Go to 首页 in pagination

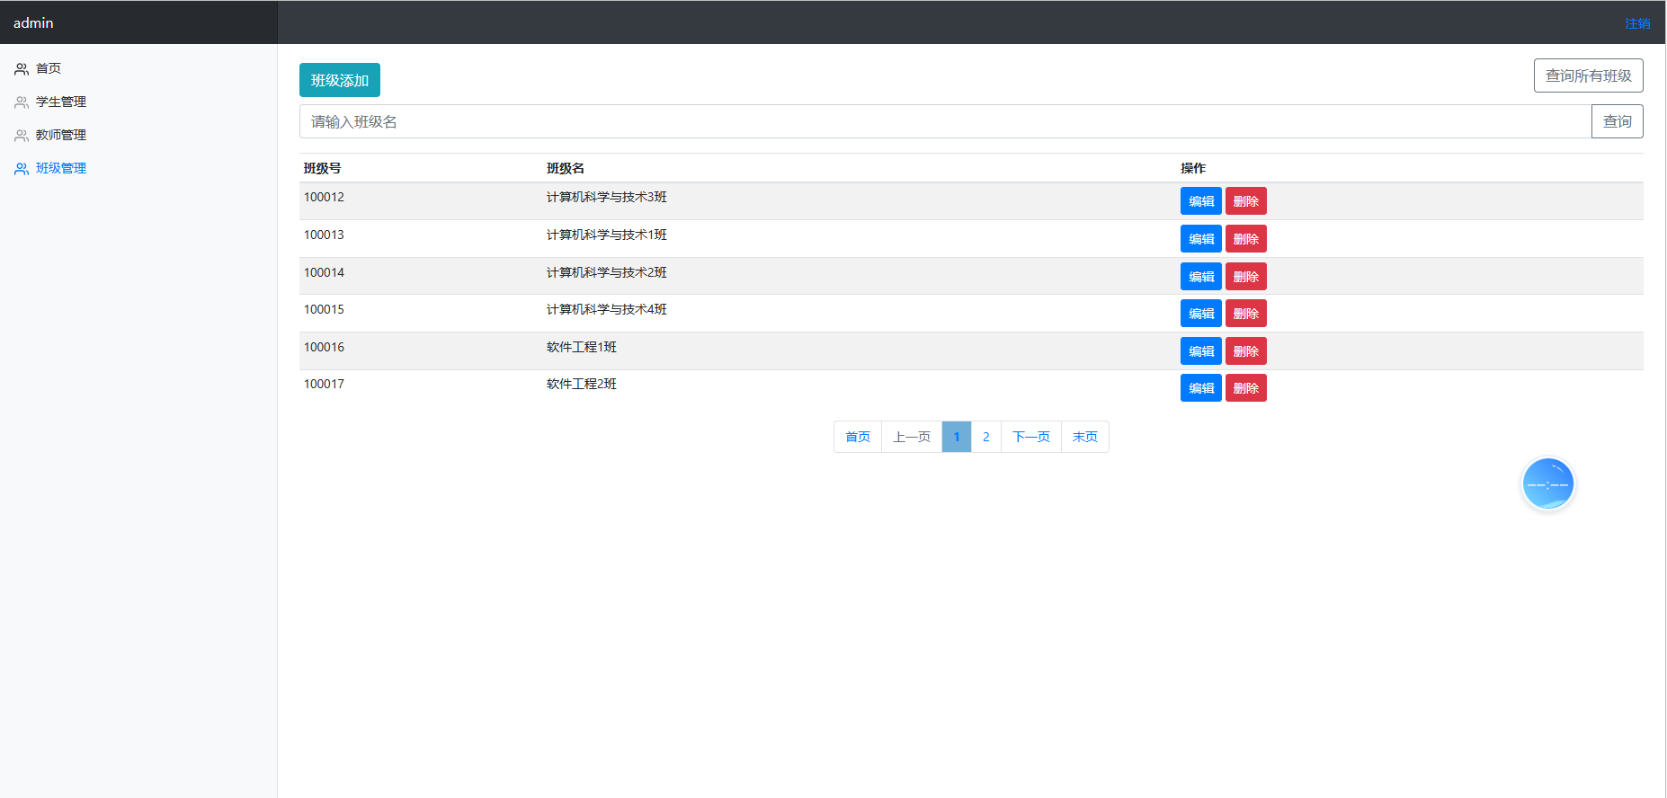coord(858,437)
